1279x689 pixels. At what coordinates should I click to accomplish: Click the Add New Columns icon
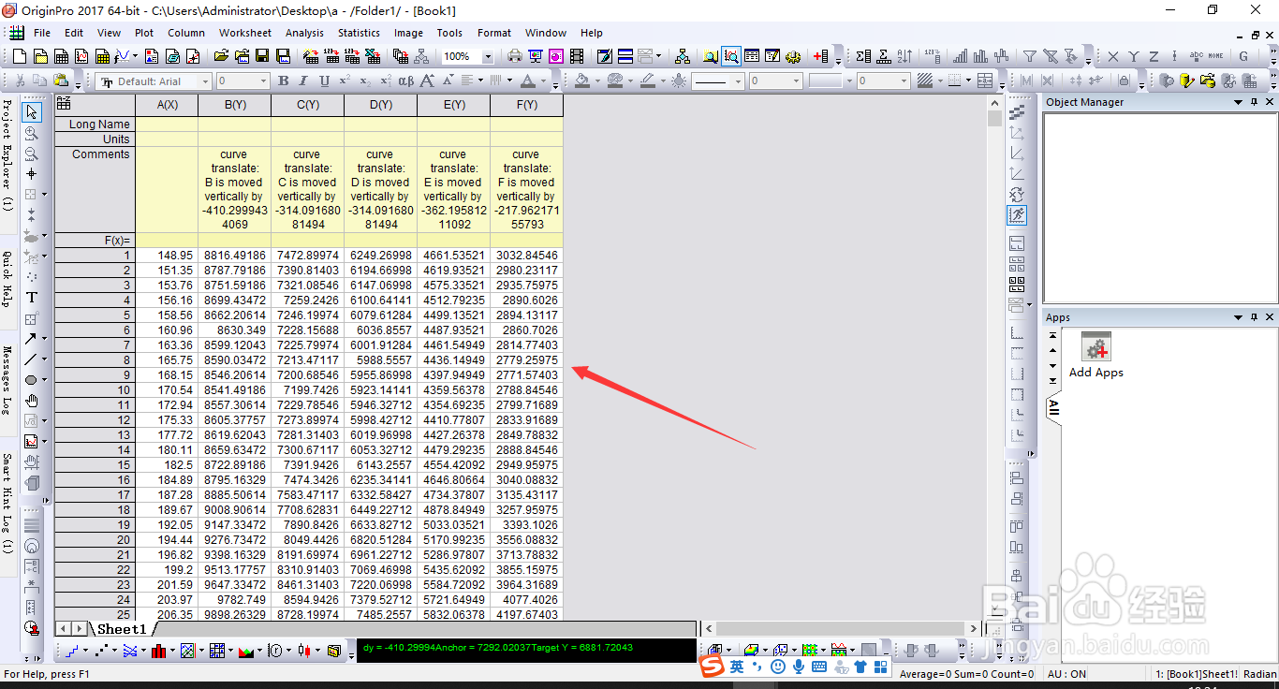pos(821,56)
